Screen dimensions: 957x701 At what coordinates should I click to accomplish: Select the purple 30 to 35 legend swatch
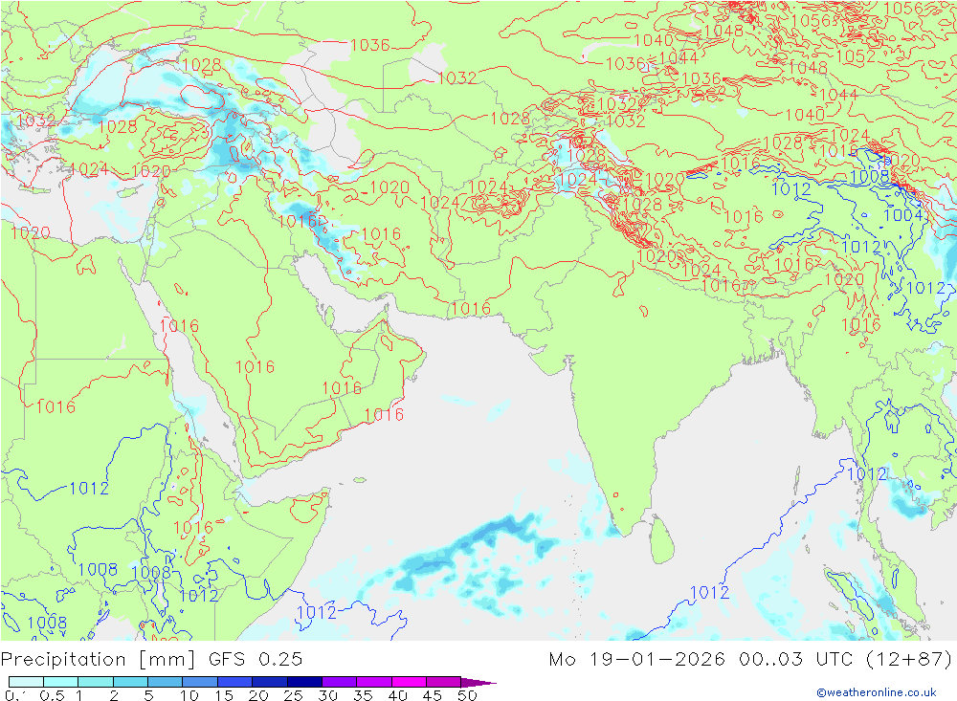coord(340,682)
